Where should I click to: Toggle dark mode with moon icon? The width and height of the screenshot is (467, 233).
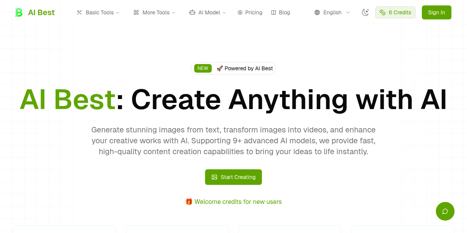tap(365, 12)
